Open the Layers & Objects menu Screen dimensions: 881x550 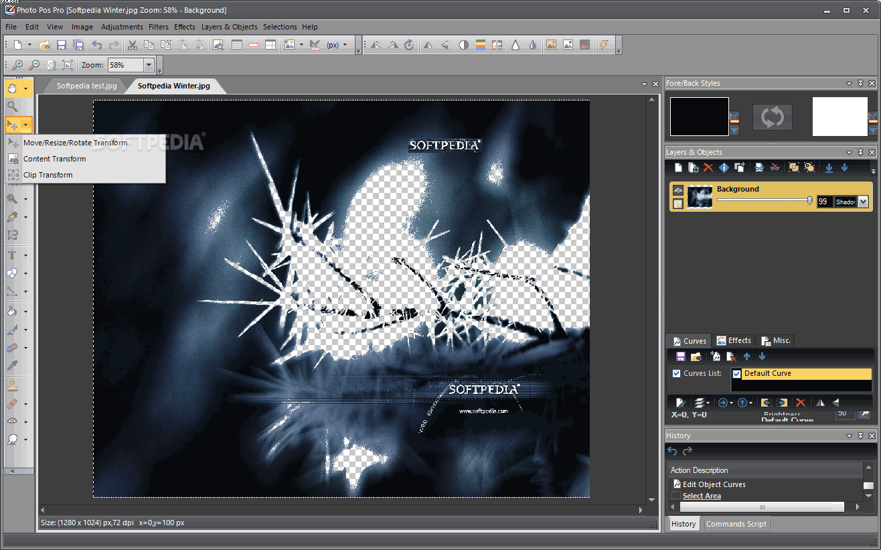230,27
